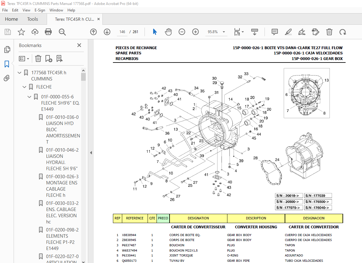
Task: Open bookmark 01F-0030-033-2 ENS. CABLAGE ELEC.
Action: pyautogui.click(x=62, y=213)
